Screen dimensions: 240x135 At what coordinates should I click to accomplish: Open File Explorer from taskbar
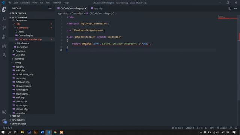pyautogui.click(x=22, y=132)
